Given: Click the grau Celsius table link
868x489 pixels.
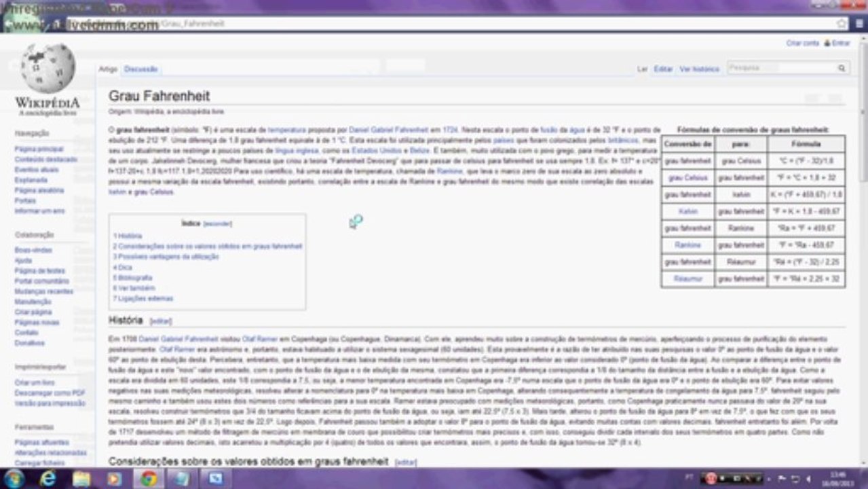Looking at the screenshot, I should [x=687, y=178].
